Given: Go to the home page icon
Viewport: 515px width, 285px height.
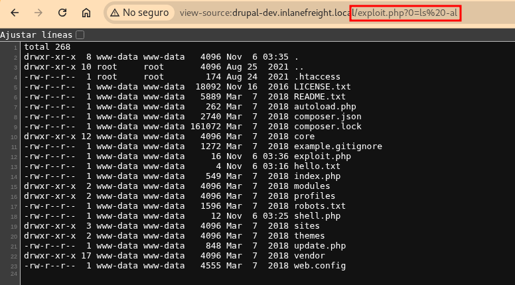Looking at the screenshot, I should click(x=86, y=13).
